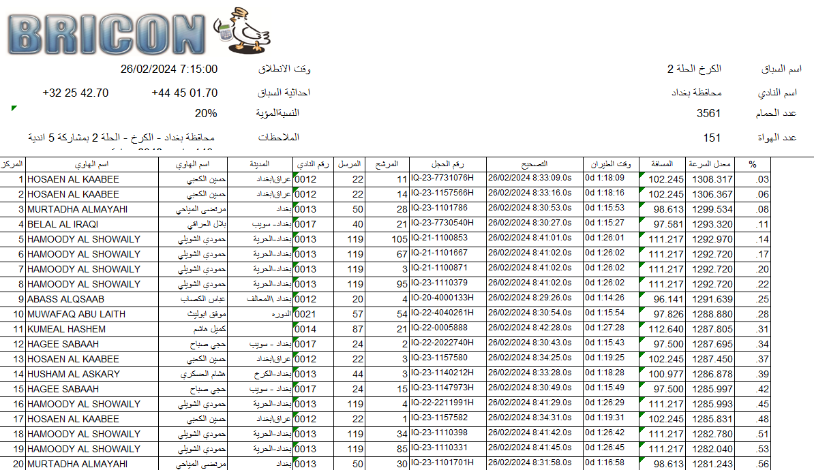The image size is (814, 470).
Task: Select the start time 26/02/2024 7:15:00
Action: point(169,69)
